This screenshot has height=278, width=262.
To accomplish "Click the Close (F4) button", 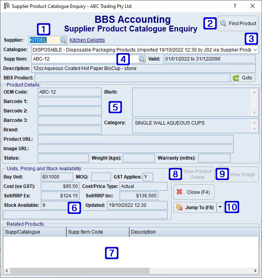I will tap(194, 192).
